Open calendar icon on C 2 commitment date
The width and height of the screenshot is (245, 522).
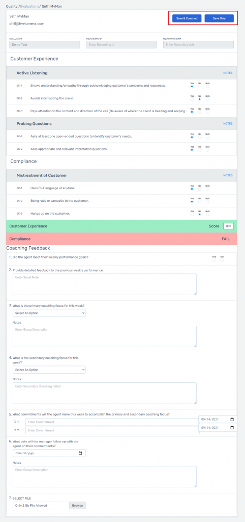232,428
